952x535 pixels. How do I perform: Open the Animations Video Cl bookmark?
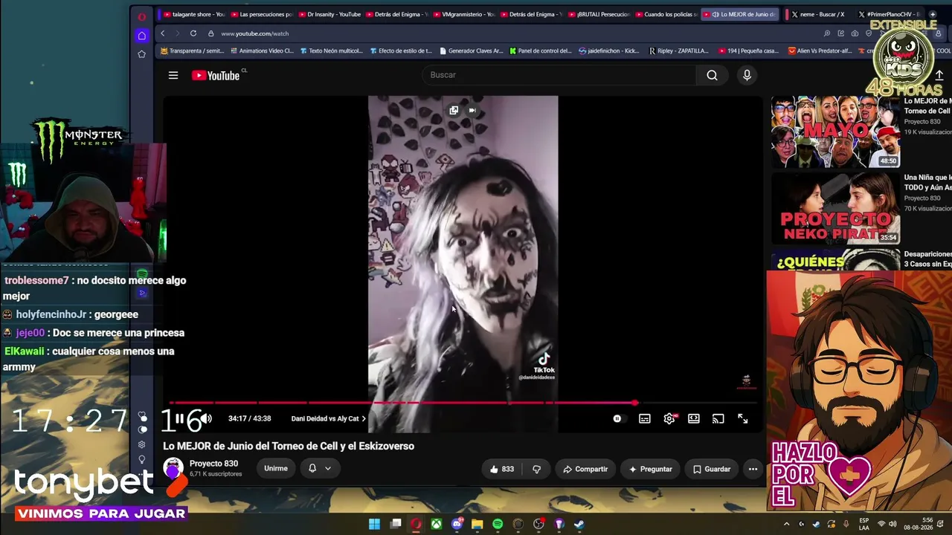(x=262, y=51)
